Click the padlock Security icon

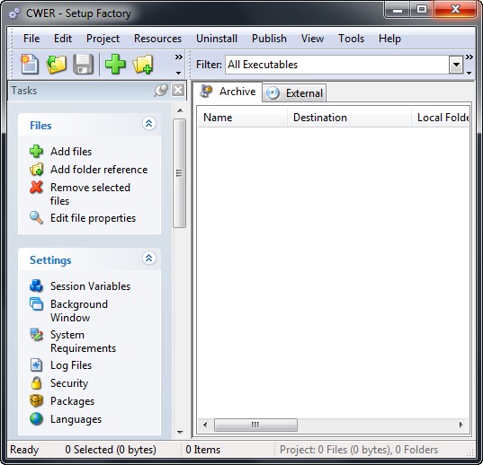[36, 383]
